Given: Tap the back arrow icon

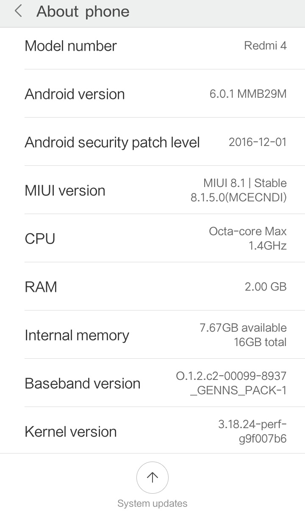Looking at the screenshot, I should tap(18, 11).
